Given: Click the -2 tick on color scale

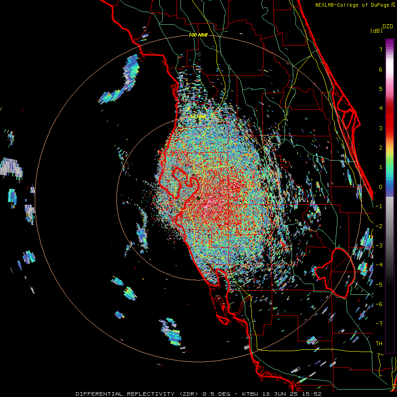Looking at the screenshot, I should click(379, 226).
